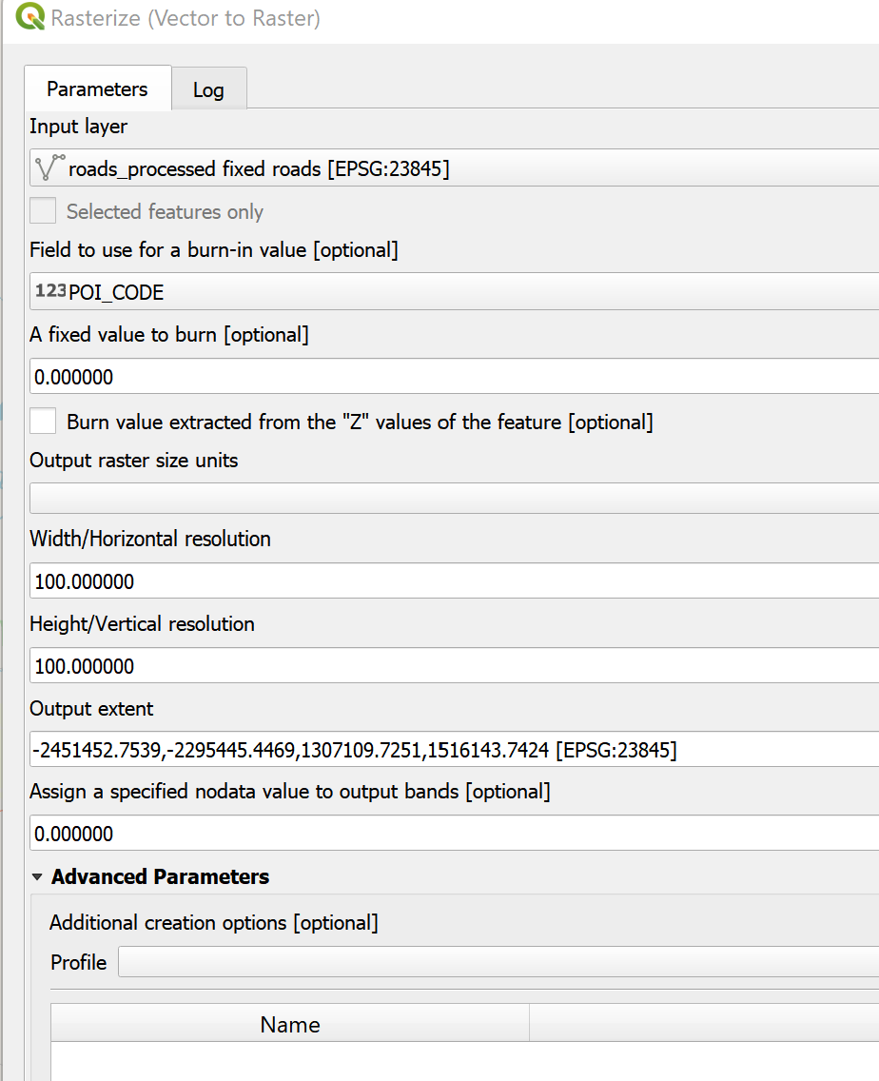Switch to the Parameters tab
Screen dimensions: 879x1081
[x=97, y=89]
